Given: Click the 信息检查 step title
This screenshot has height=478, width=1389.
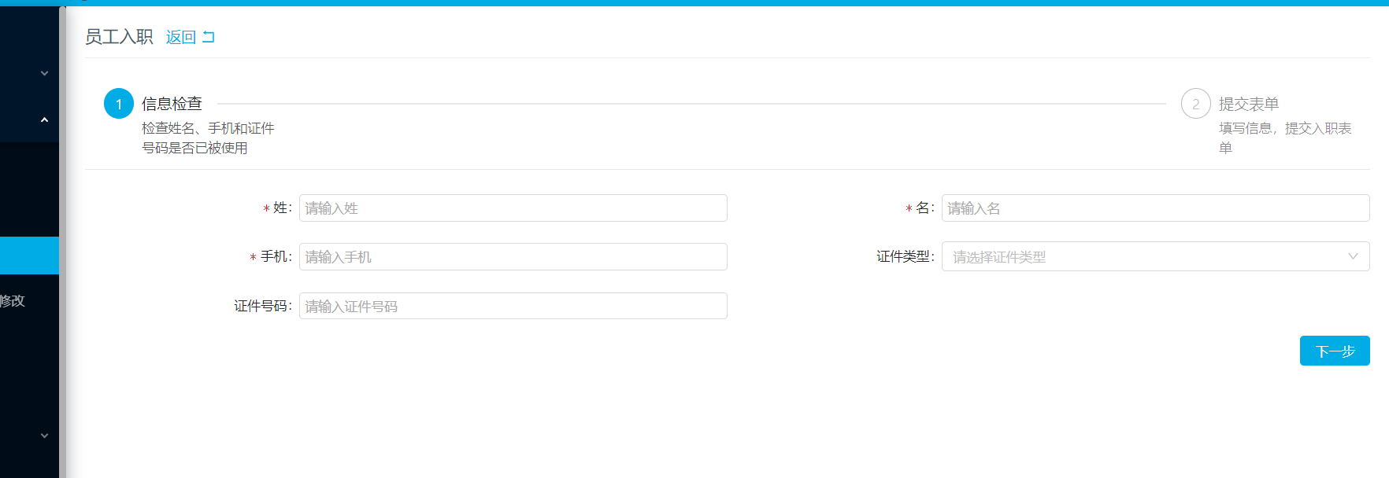Looking at the screenshot, I should 172,104.
